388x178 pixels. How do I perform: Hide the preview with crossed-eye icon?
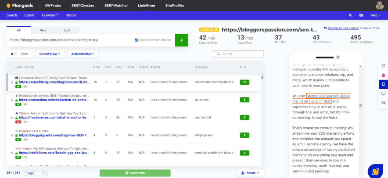click(x=384, y=103)
